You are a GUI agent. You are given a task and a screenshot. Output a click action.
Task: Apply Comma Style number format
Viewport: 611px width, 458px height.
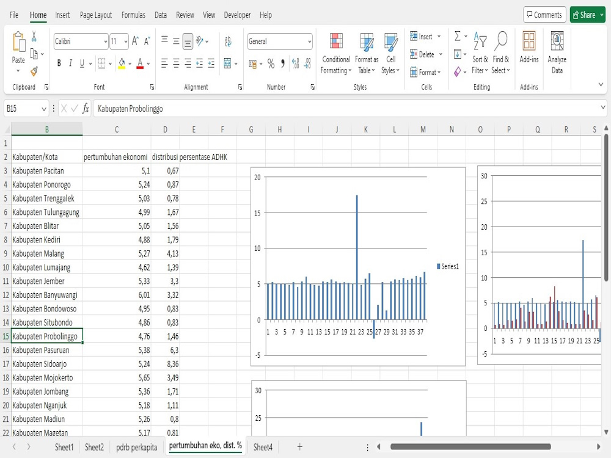click(283, 64)
